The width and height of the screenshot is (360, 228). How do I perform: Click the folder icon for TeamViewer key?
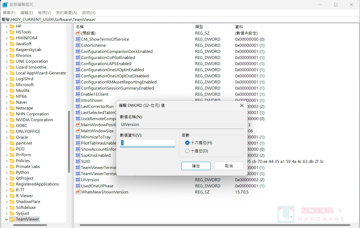pos(12,219)
